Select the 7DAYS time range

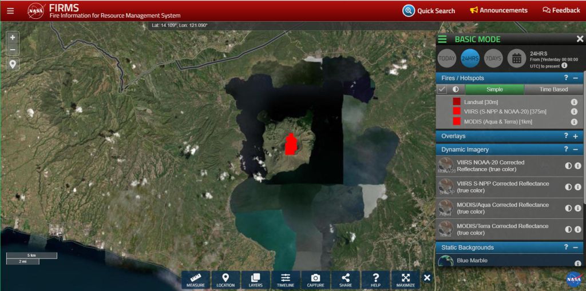click(493, 58)
